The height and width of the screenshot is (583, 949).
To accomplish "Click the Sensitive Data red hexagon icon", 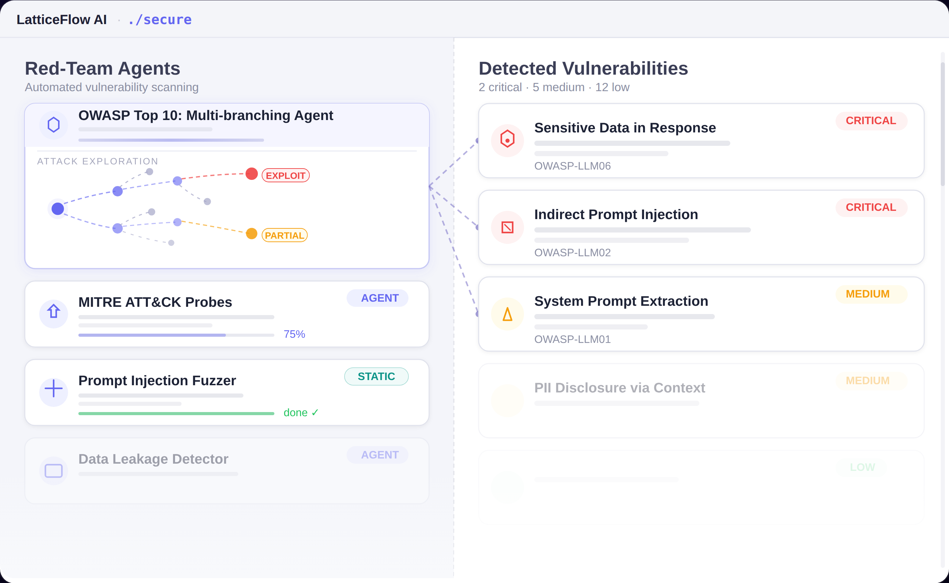I will coord(507,139).
